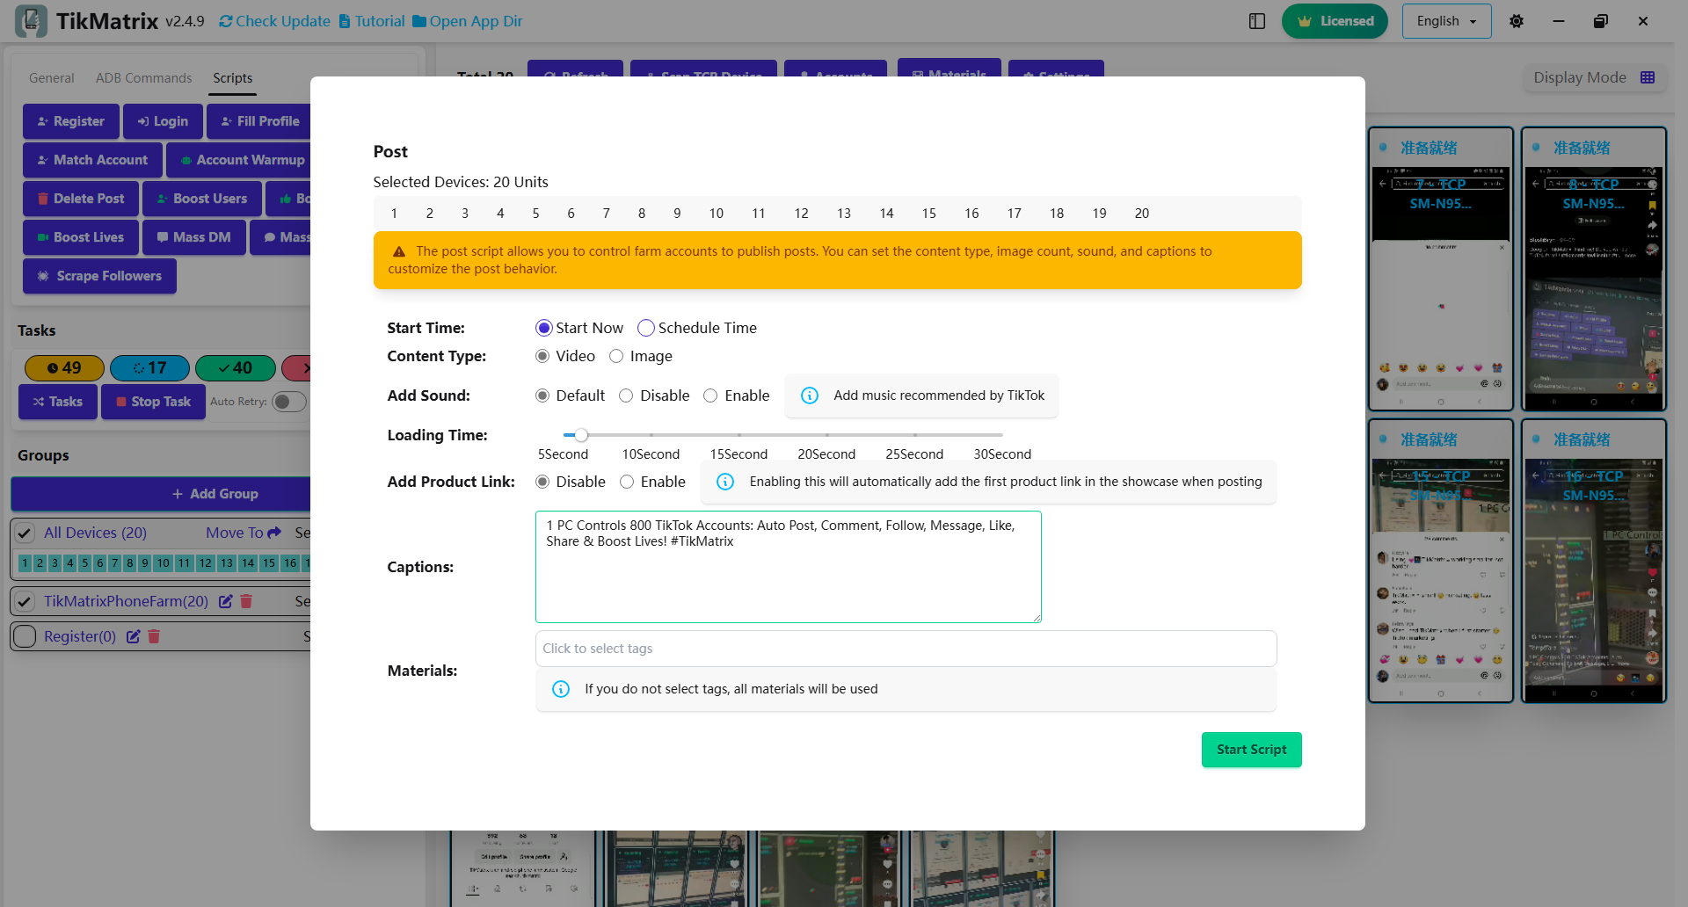Click the Add Sound info icon
Image resolution: width=1688 pixels, height=907 pixels.
coord(810,395)
